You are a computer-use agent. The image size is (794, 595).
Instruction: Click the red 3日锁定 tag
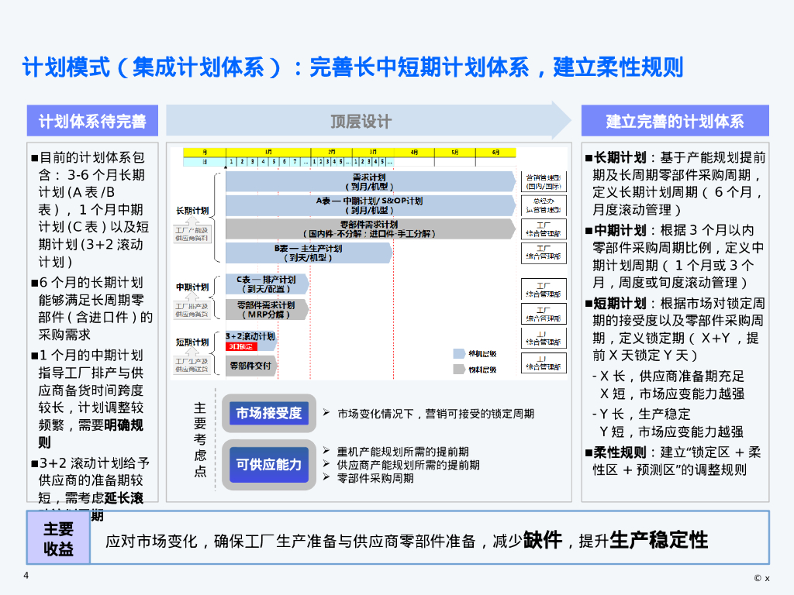241,346
